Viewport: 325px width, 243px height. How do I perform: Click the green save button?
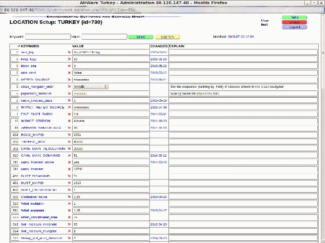click(x=140, y=37)
